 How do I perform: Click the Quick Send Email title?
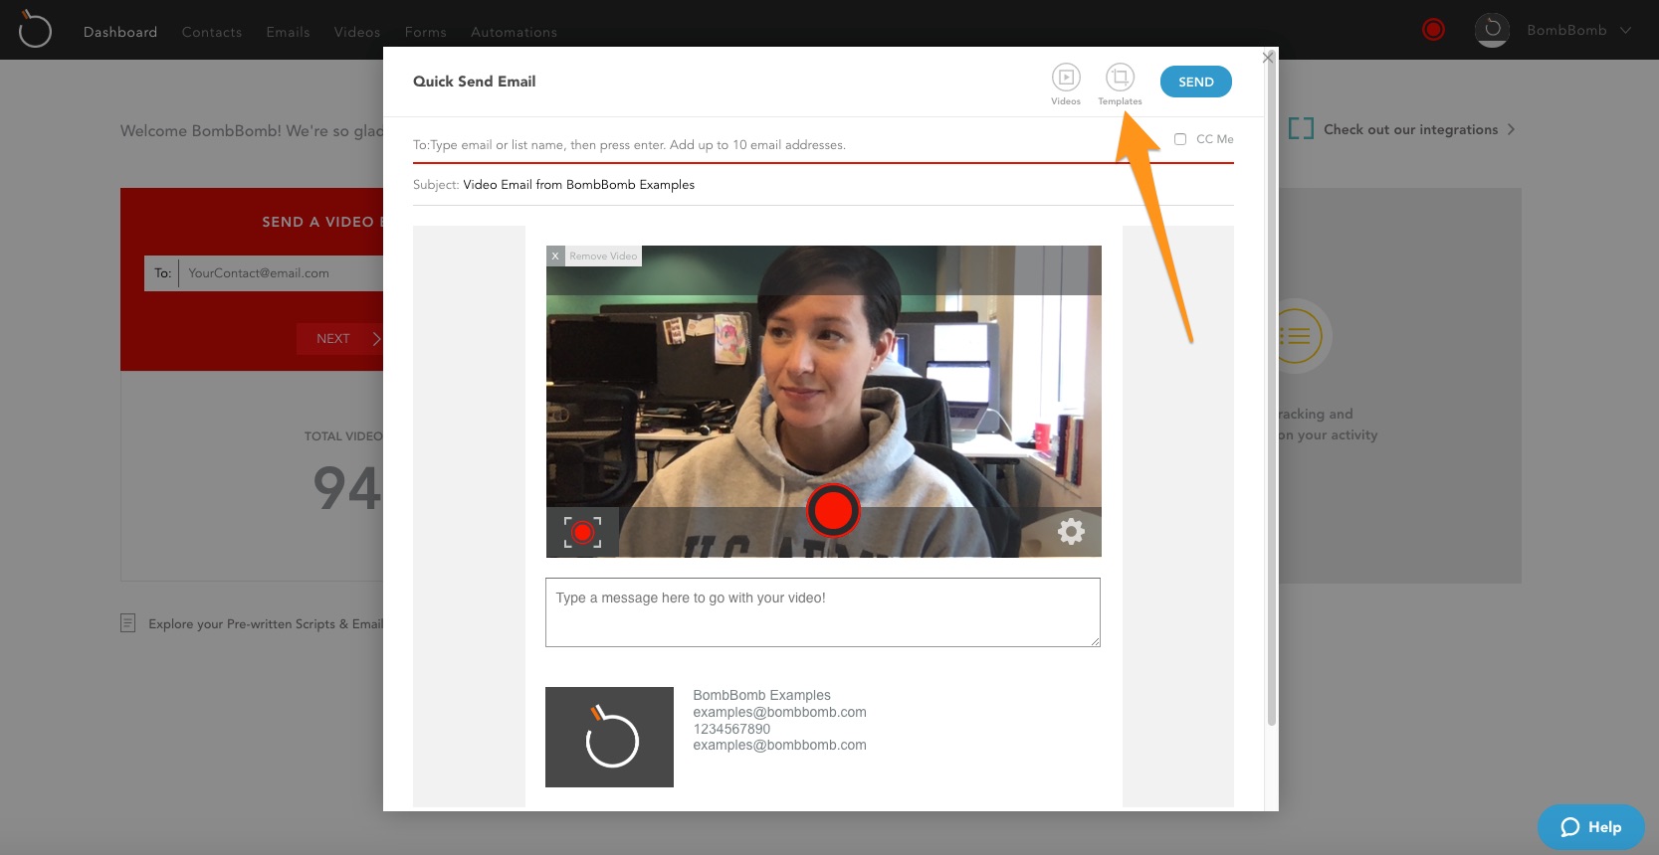[474, 82]
